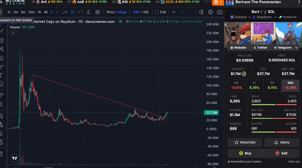Open the Twitter link

coord(260,47)
